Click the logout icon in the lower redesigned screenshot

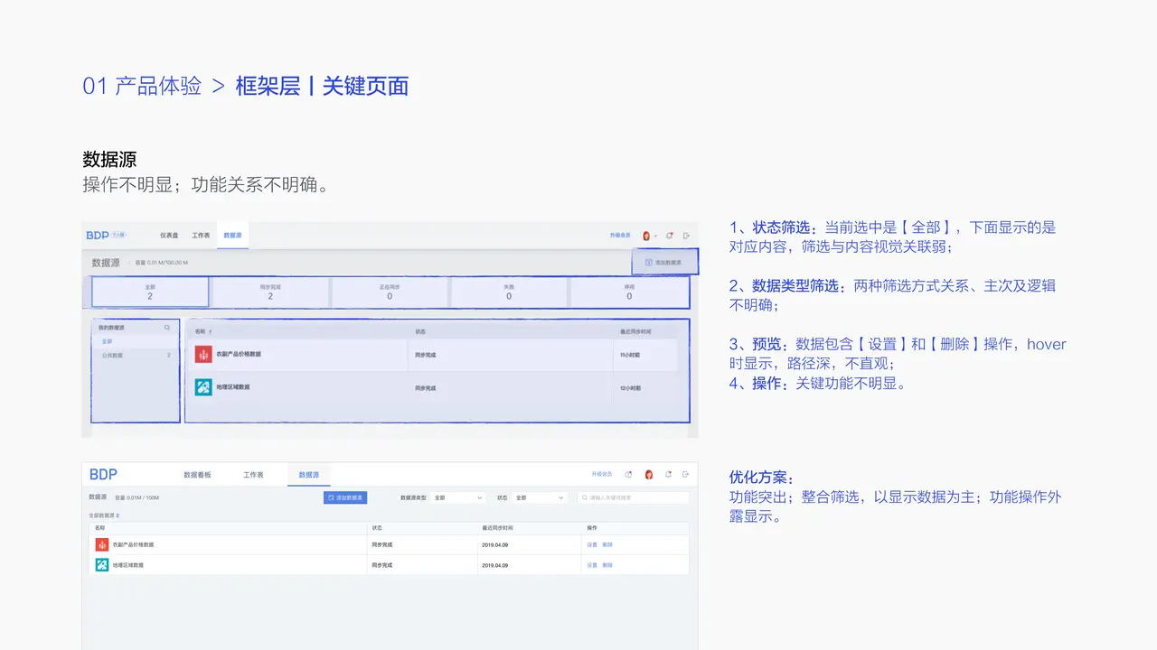pyautogui.click(x=686, y=474)
